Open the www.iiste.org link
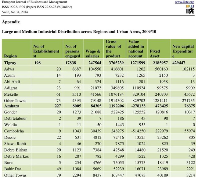Image resolution: width=198 pixels, height=178 pixels. tap(184, 2)
